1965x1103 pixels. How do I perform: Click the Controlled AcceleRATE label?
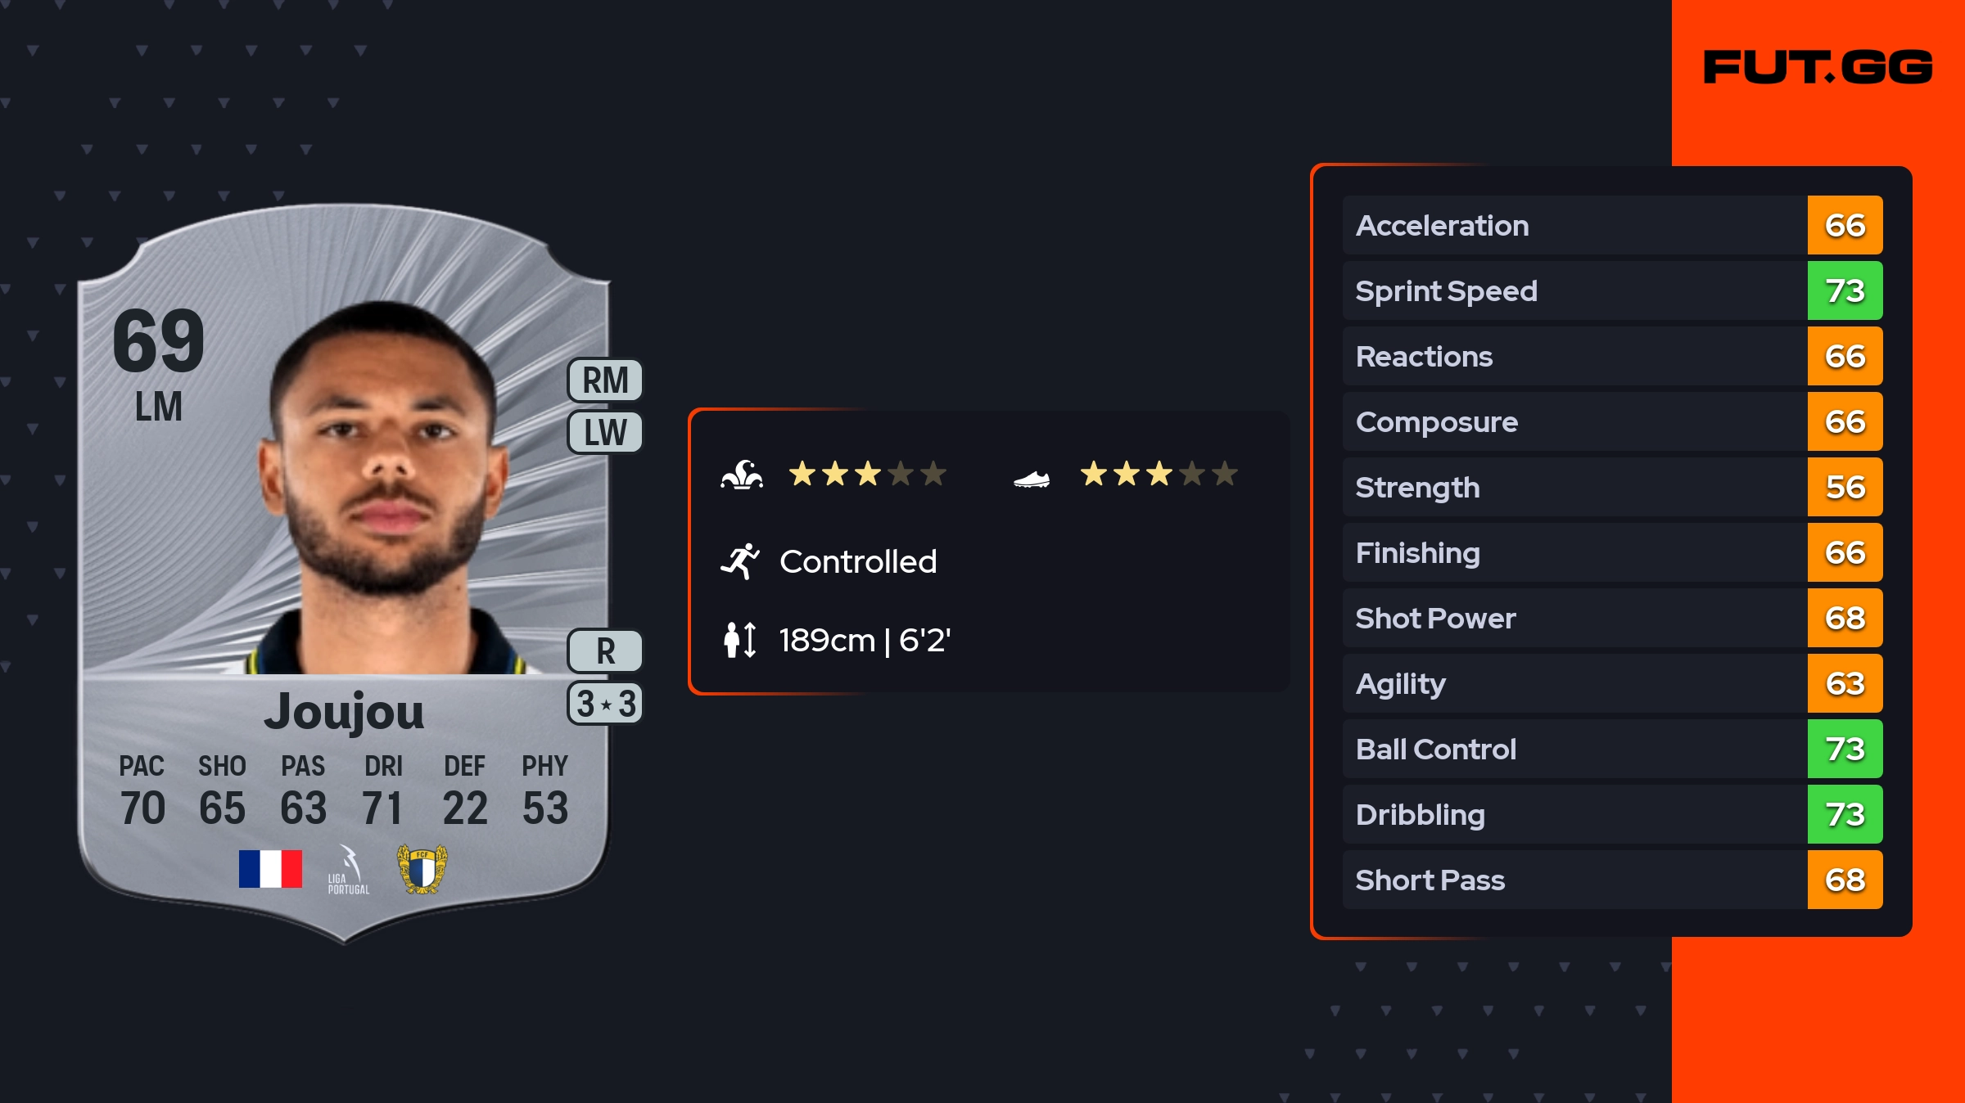pos(858,561)
